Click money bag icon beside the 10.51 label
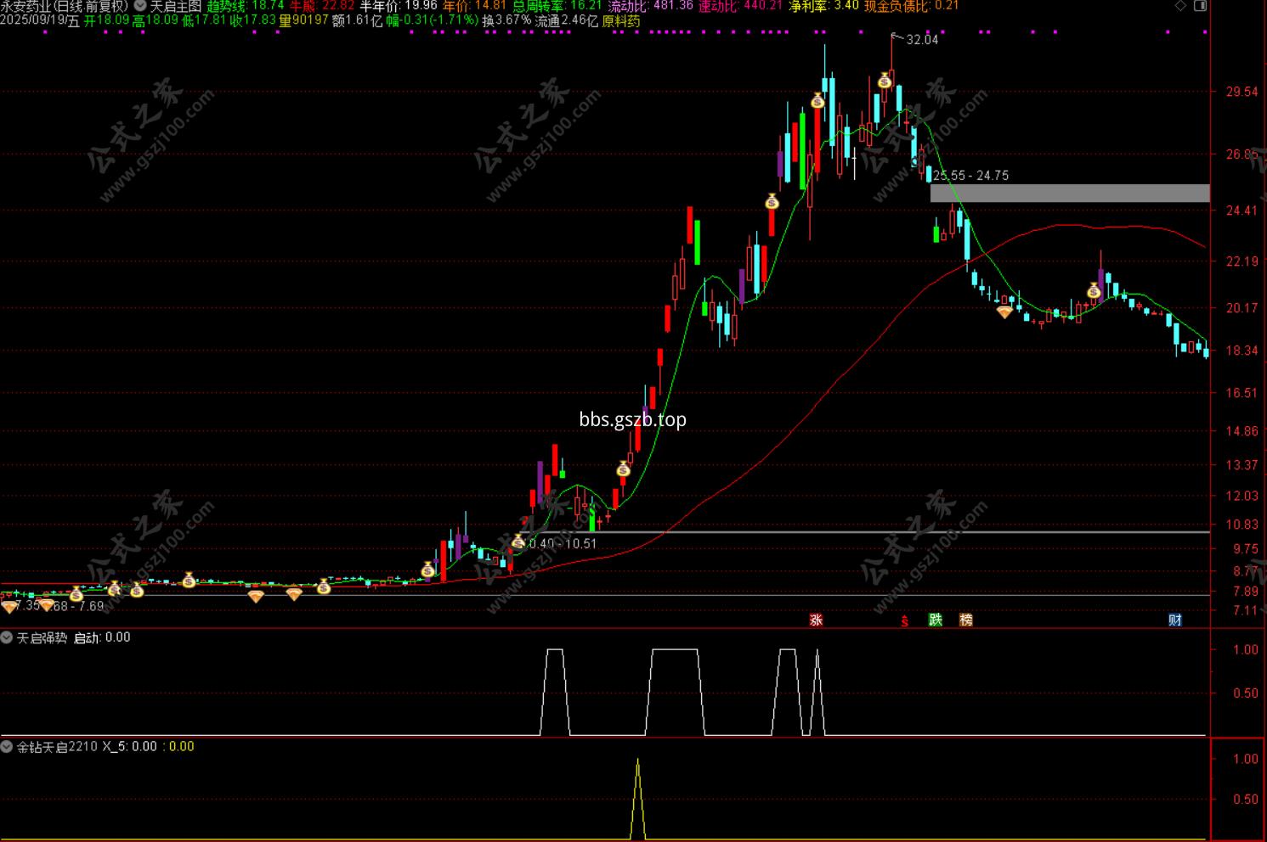The image size is (1267, 842). coord(518,542)
